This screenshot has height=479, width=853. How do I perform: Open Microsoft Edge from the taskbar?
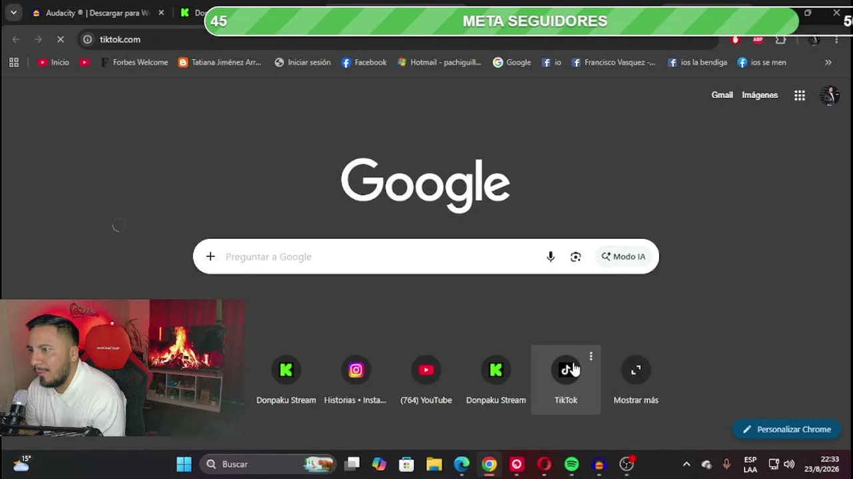(461, 464)
